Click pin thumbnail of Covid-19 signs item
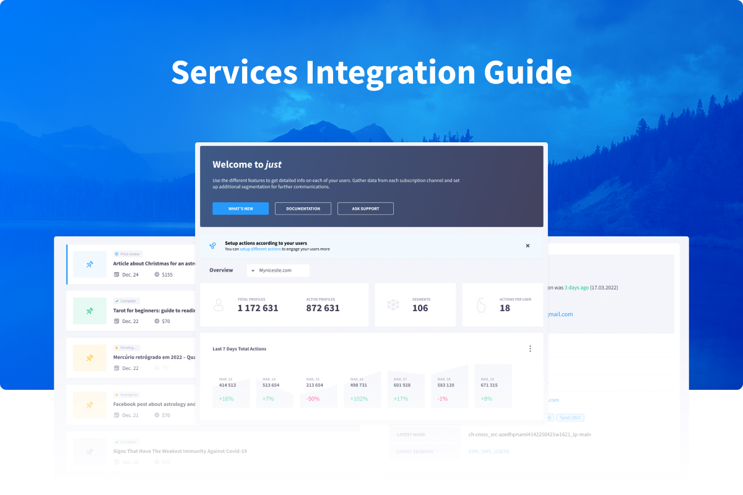Viewport: 743px width, 495px height. (90, 451)
